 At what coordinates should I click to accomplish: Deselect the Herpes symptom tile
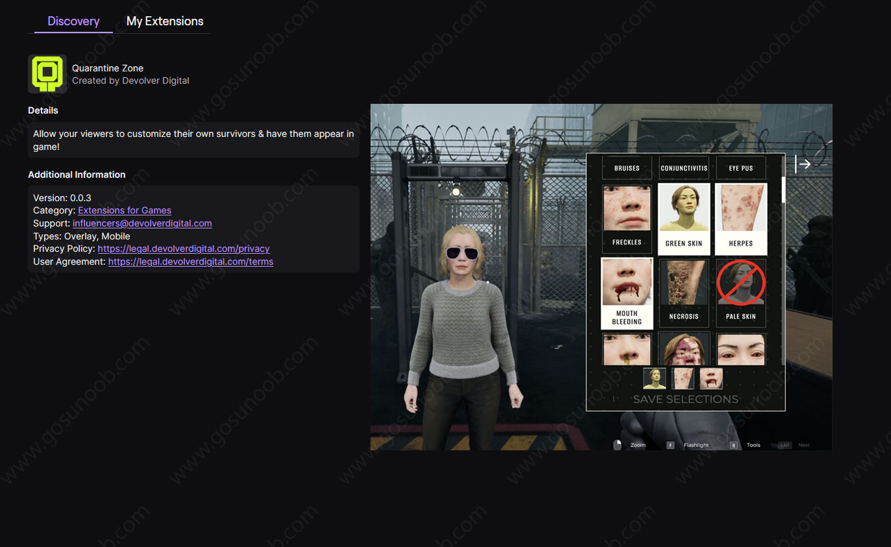coord(740,219)
